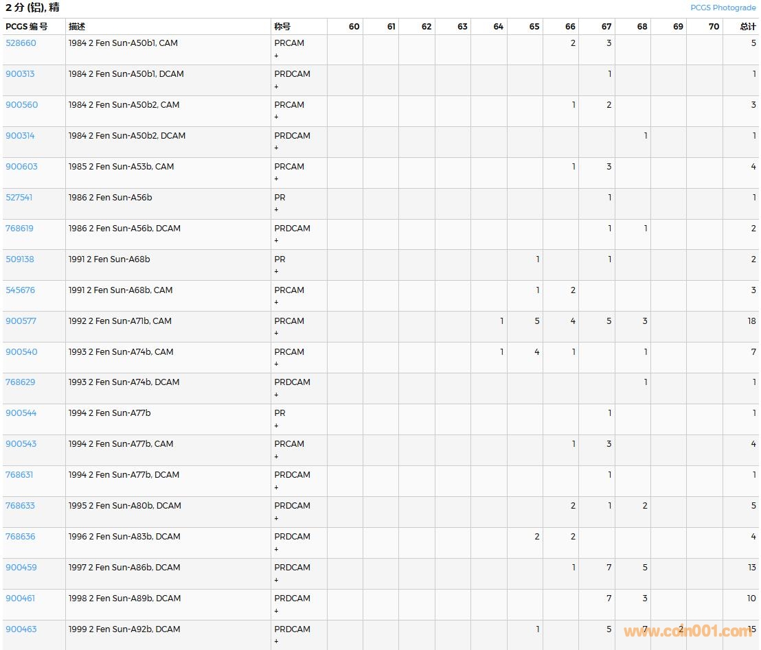Screen dimensions: 761x650
Task: Click PCGS number 900313 link
Action: coord(20,74)
